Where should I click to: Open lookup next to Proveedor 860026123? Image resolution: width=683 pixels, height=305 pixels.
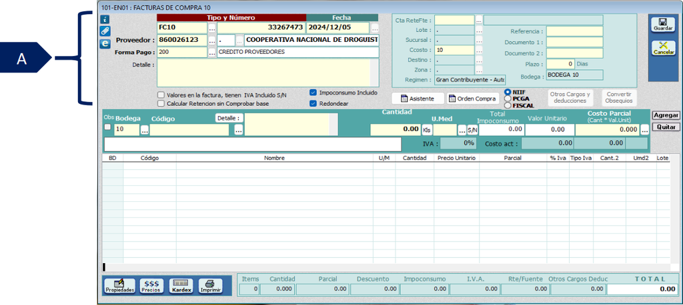pos(212,41)
